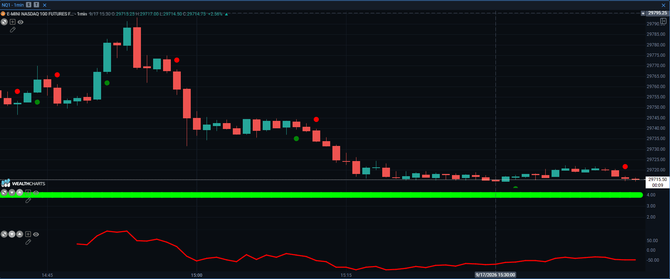Viewport: 670px width, 279px height.
Task: Click the green signal dot below the 15:10 candles
Action: tap(296, 139)
